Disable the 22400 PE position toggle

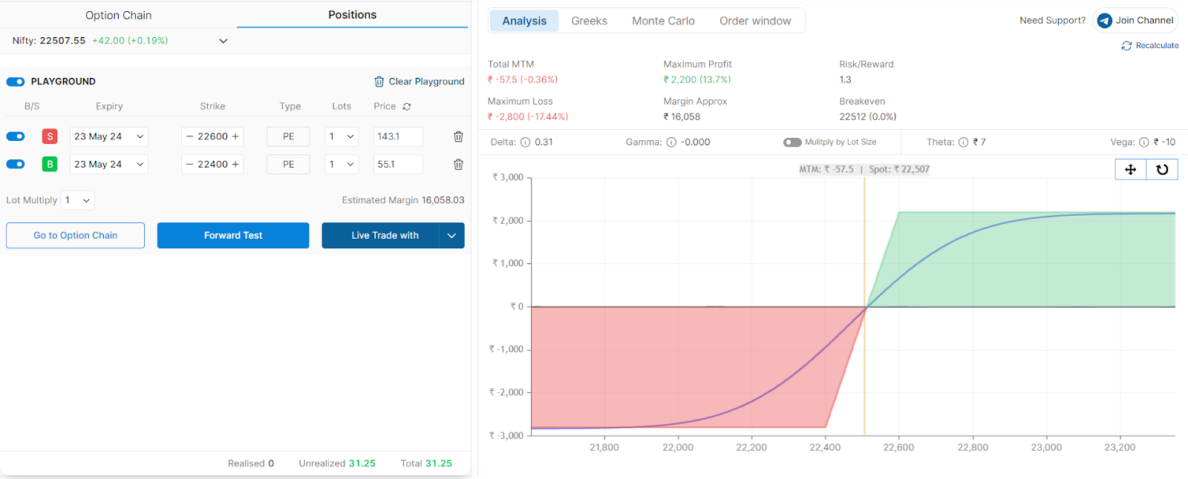[16, 165]
